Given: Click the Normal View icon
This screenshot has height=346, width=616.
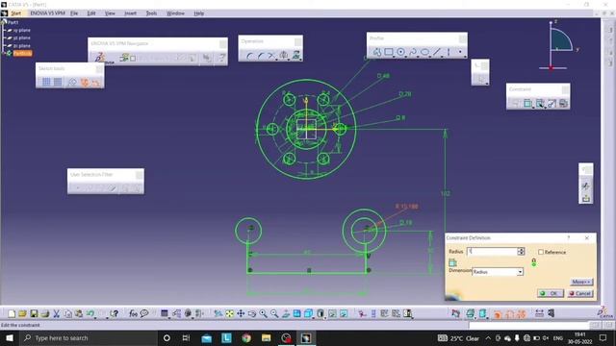Looking at the screenshot, I should click(286, 313).
